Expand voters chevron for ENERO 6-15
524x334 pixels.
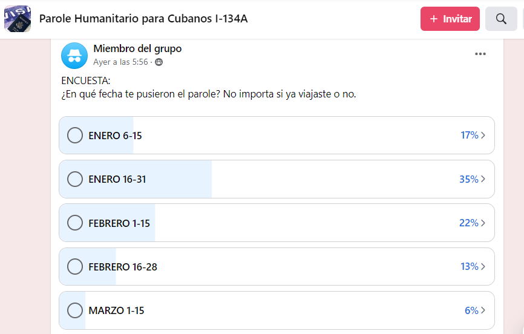483,136
